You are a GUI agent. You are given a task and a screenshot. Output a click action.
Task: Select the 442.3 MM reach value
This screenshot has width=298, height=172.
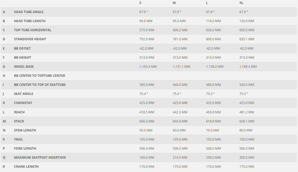(180, 112)
